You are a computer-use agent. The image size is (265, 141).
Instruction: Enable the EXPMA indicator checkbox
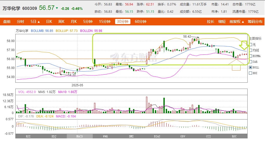251,56
